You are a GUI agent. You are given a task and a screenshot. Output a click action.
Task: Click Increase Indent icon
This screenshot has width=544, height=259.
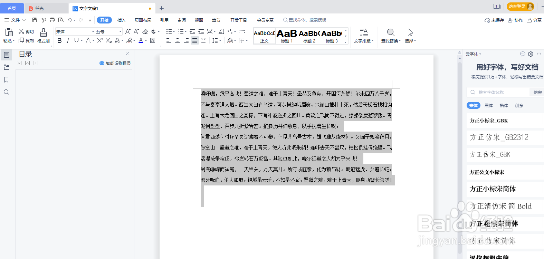point(201,31)
